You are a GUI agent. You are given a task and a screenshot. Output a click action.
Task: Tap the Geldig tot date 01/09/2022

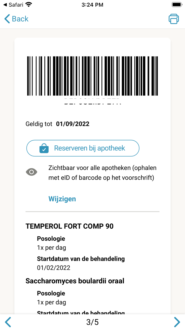point(73,124)
